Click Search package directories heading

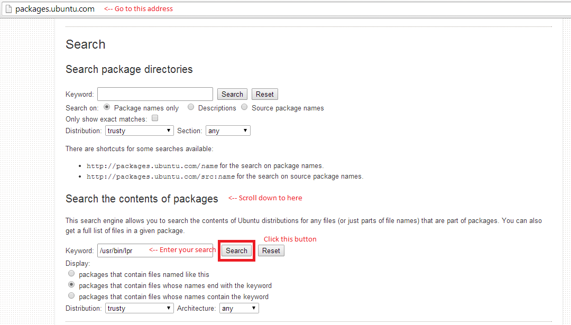click(x=130, y=69)
